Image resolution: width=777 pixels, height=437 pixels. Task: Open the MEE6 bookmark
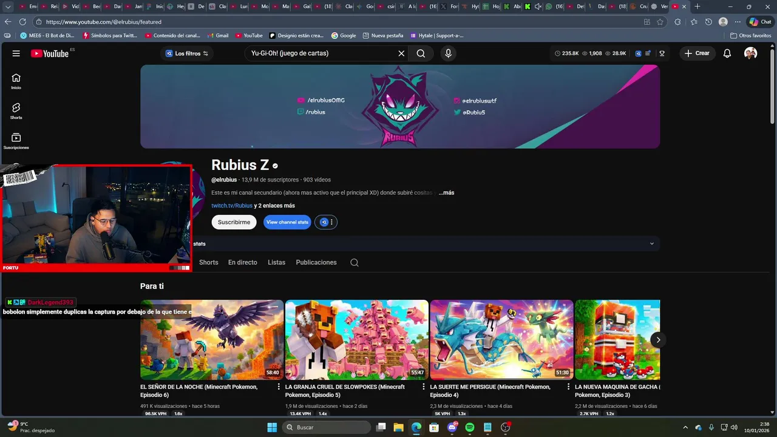pos(47,36)
